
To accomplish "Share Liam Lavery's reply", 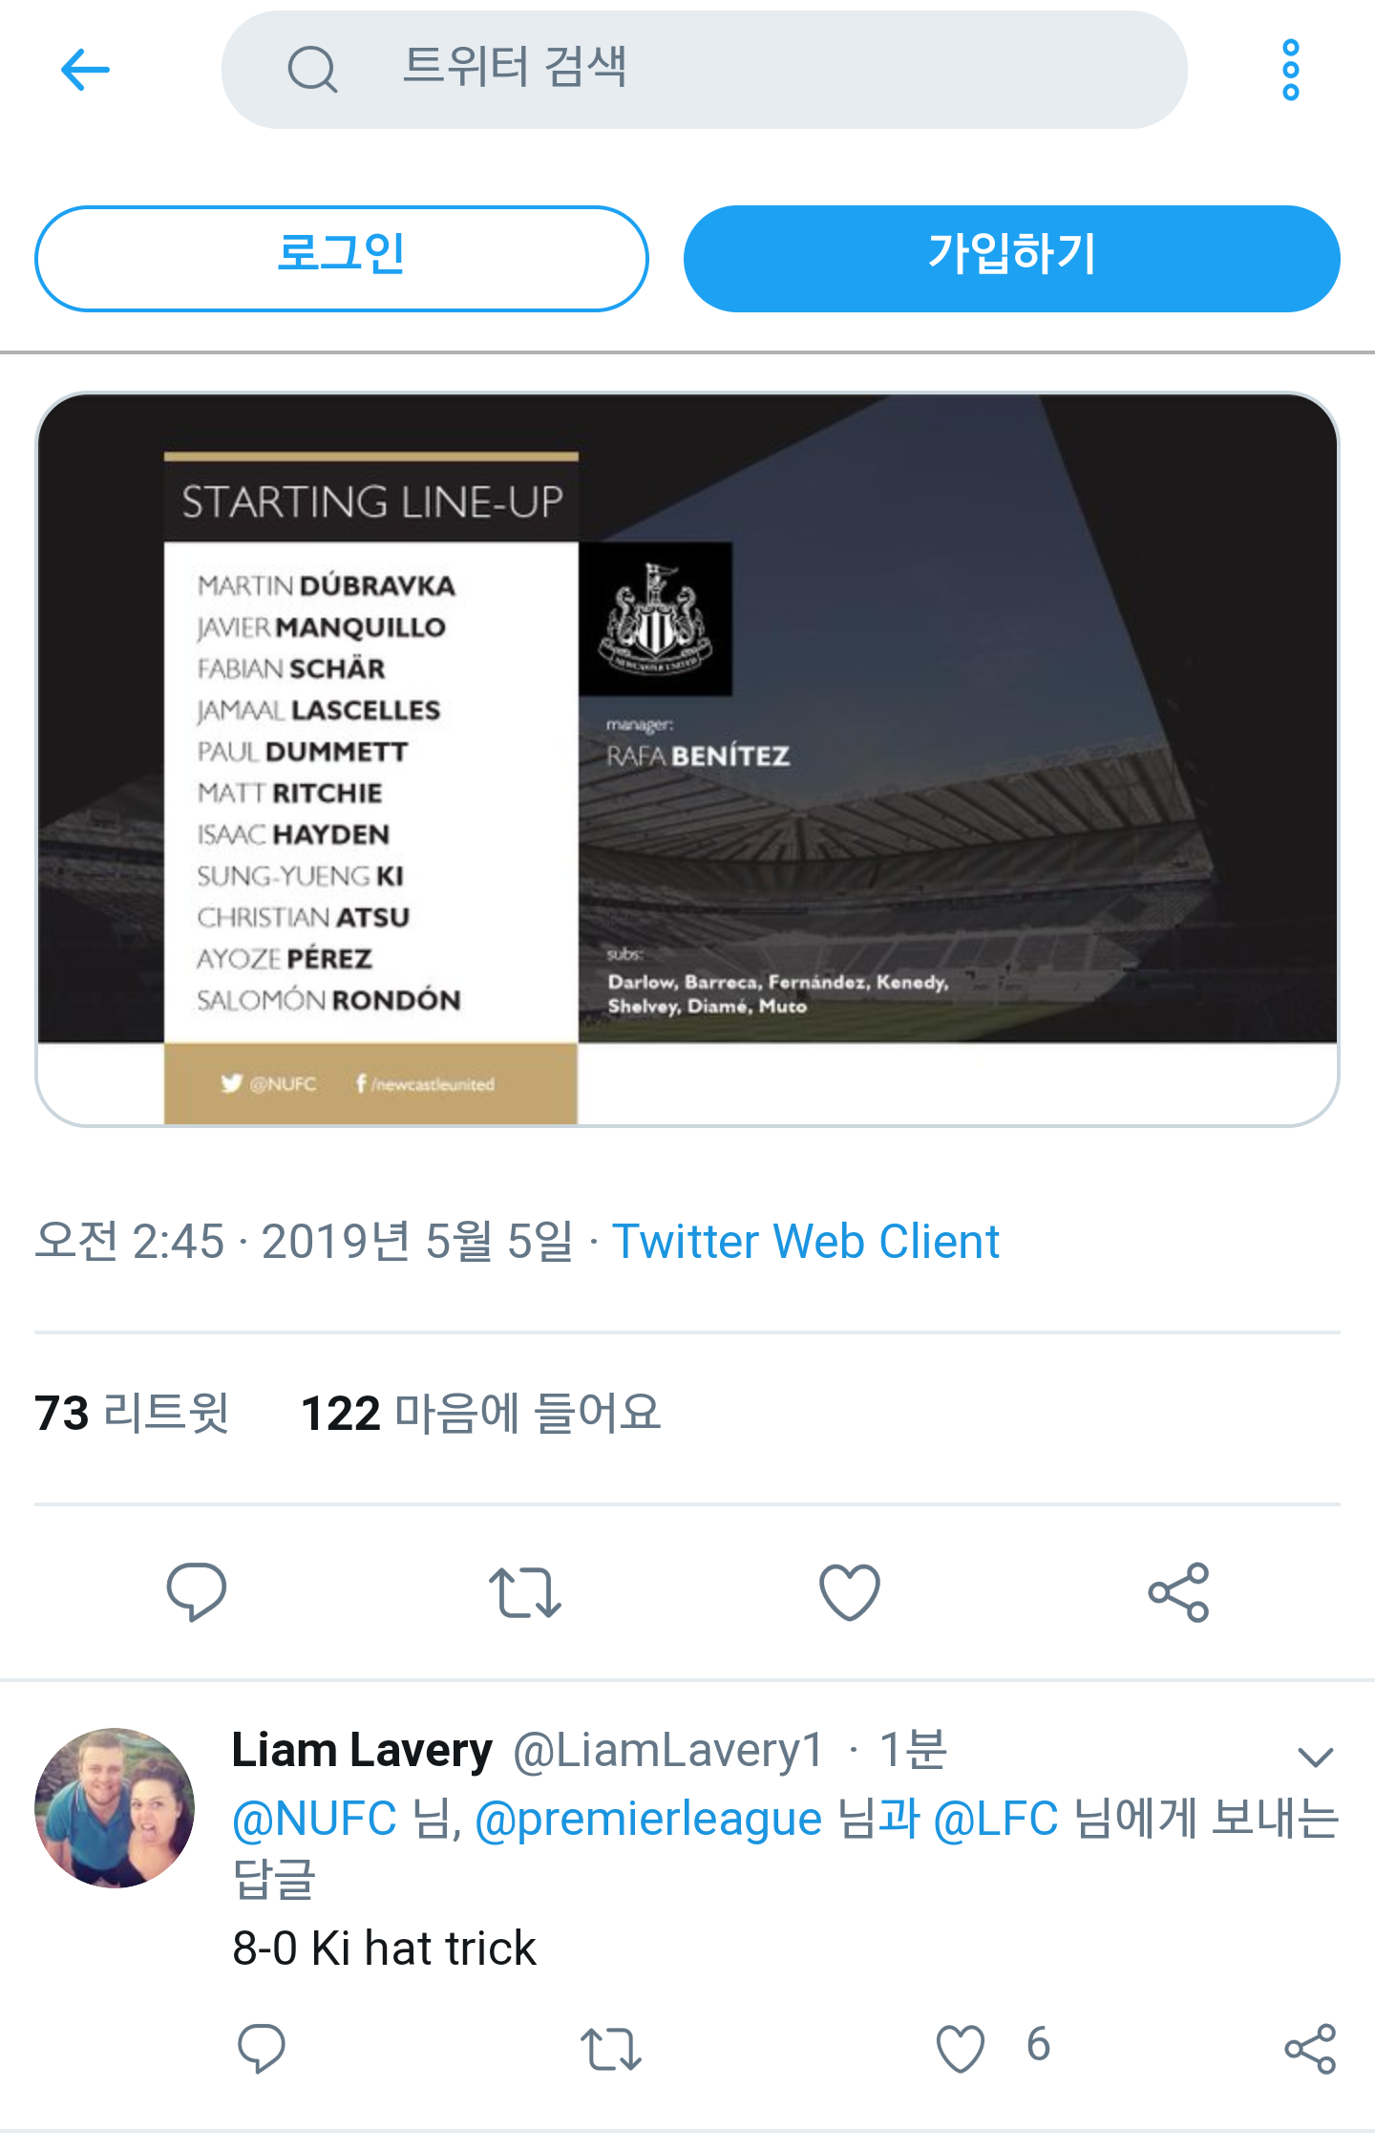I will coord(1309,2048).
